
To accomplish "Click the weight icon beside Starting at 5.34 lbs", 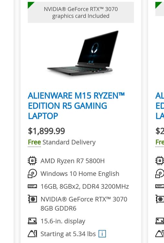I will pos(32,234).
